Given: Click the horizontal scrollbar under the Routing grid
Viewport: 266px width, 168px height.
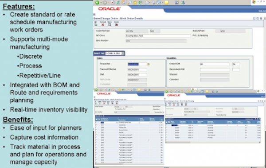Looking at the screenshot, I should 213,142.
